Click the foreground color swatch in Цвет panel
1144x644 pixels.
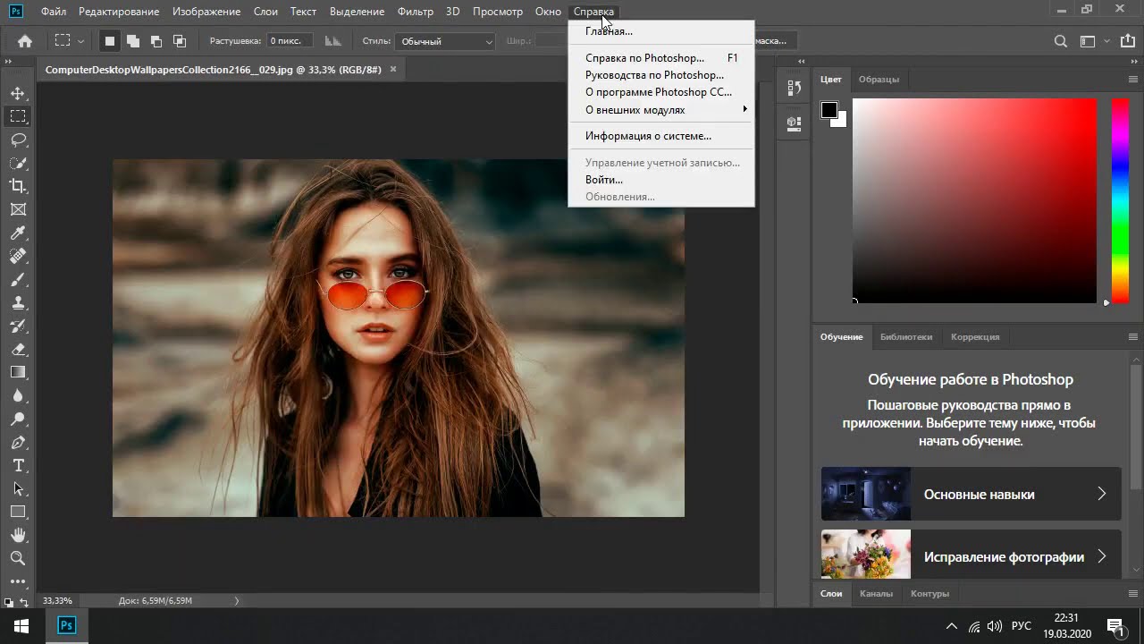point(829,110)
